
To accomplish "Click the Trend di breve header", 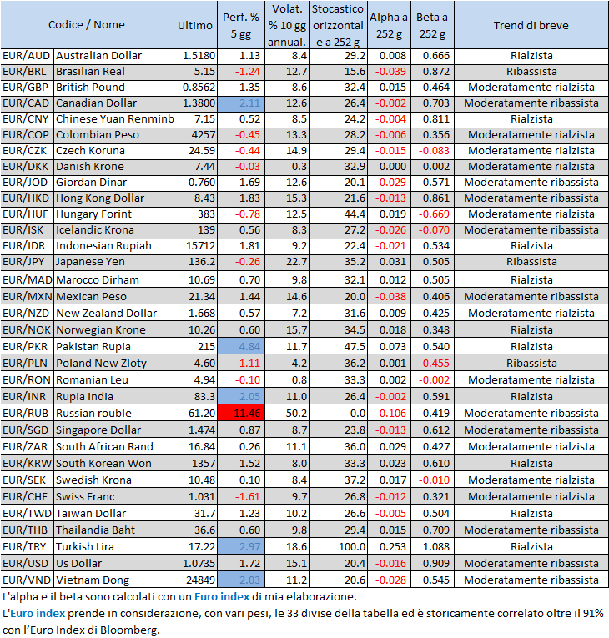I will click(531, 25).
